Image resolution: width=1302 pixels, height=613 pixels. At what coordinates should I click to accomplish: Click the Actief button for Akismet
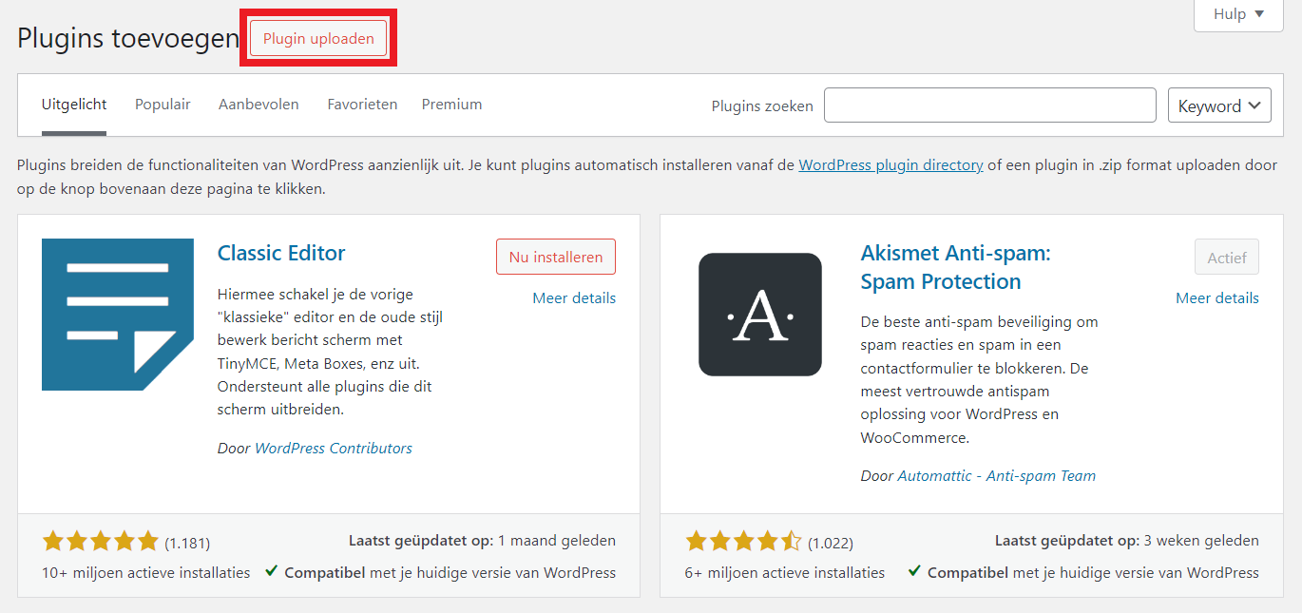[1226, 257]
